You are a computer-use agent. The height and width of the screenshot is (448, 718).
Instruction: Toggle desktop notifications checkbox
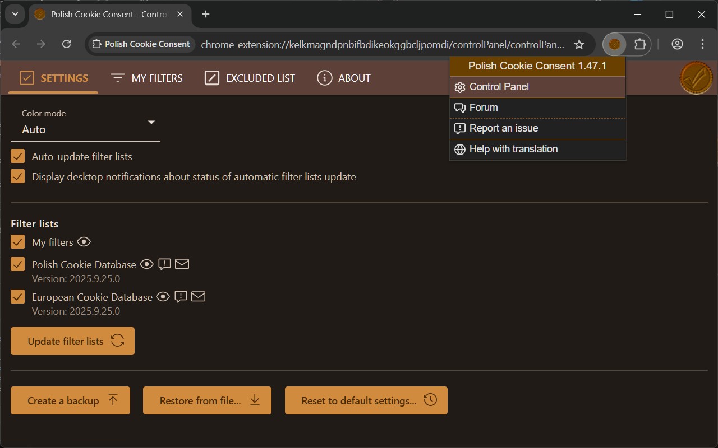coord(18,176)
